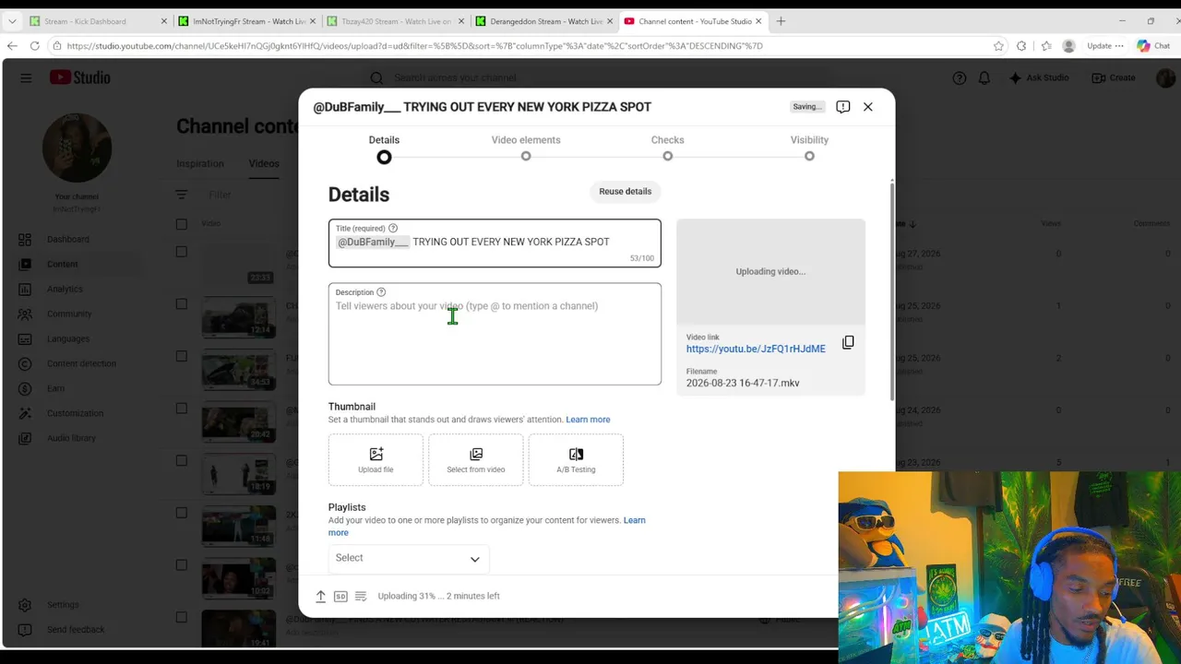1181x664 pixels.
Task: Click the Upload file thumbnail option
Action: click(376, 460)
